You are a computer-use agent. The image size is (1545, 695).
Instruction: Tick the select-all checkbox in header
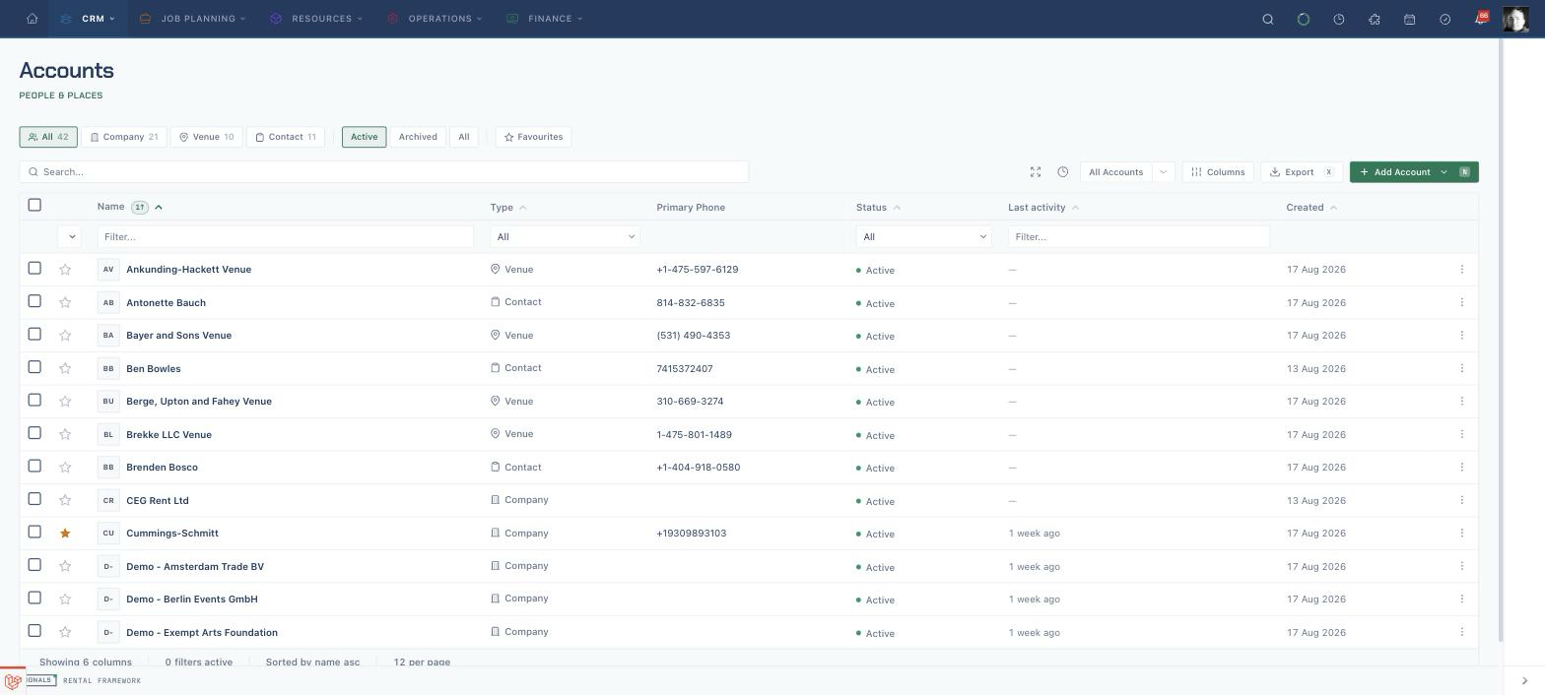(34, 205)
